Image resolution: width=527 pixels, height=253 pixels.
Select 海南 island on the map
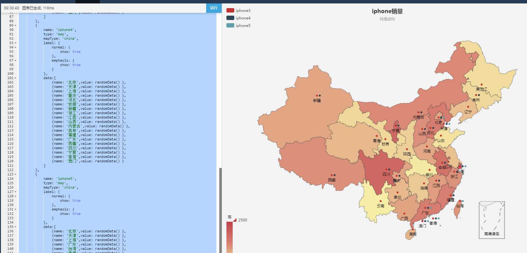(410, 235)
